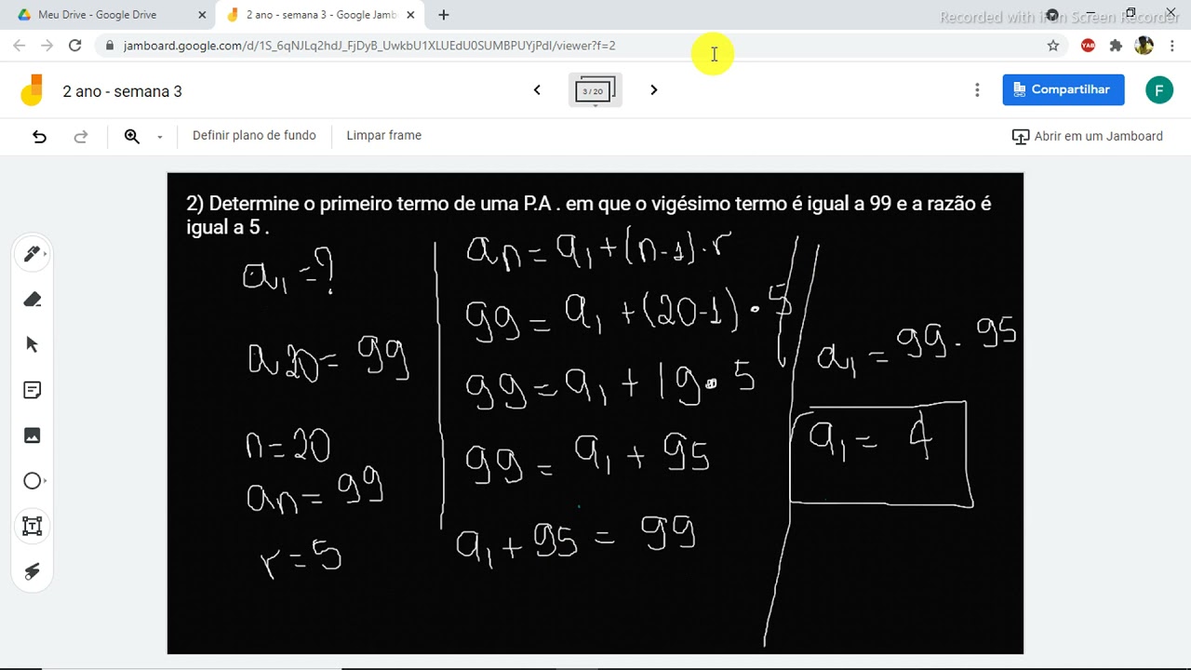Add a sticky note
The image size is (1191, 670).
pyautogui.click(x=32, y=390)
